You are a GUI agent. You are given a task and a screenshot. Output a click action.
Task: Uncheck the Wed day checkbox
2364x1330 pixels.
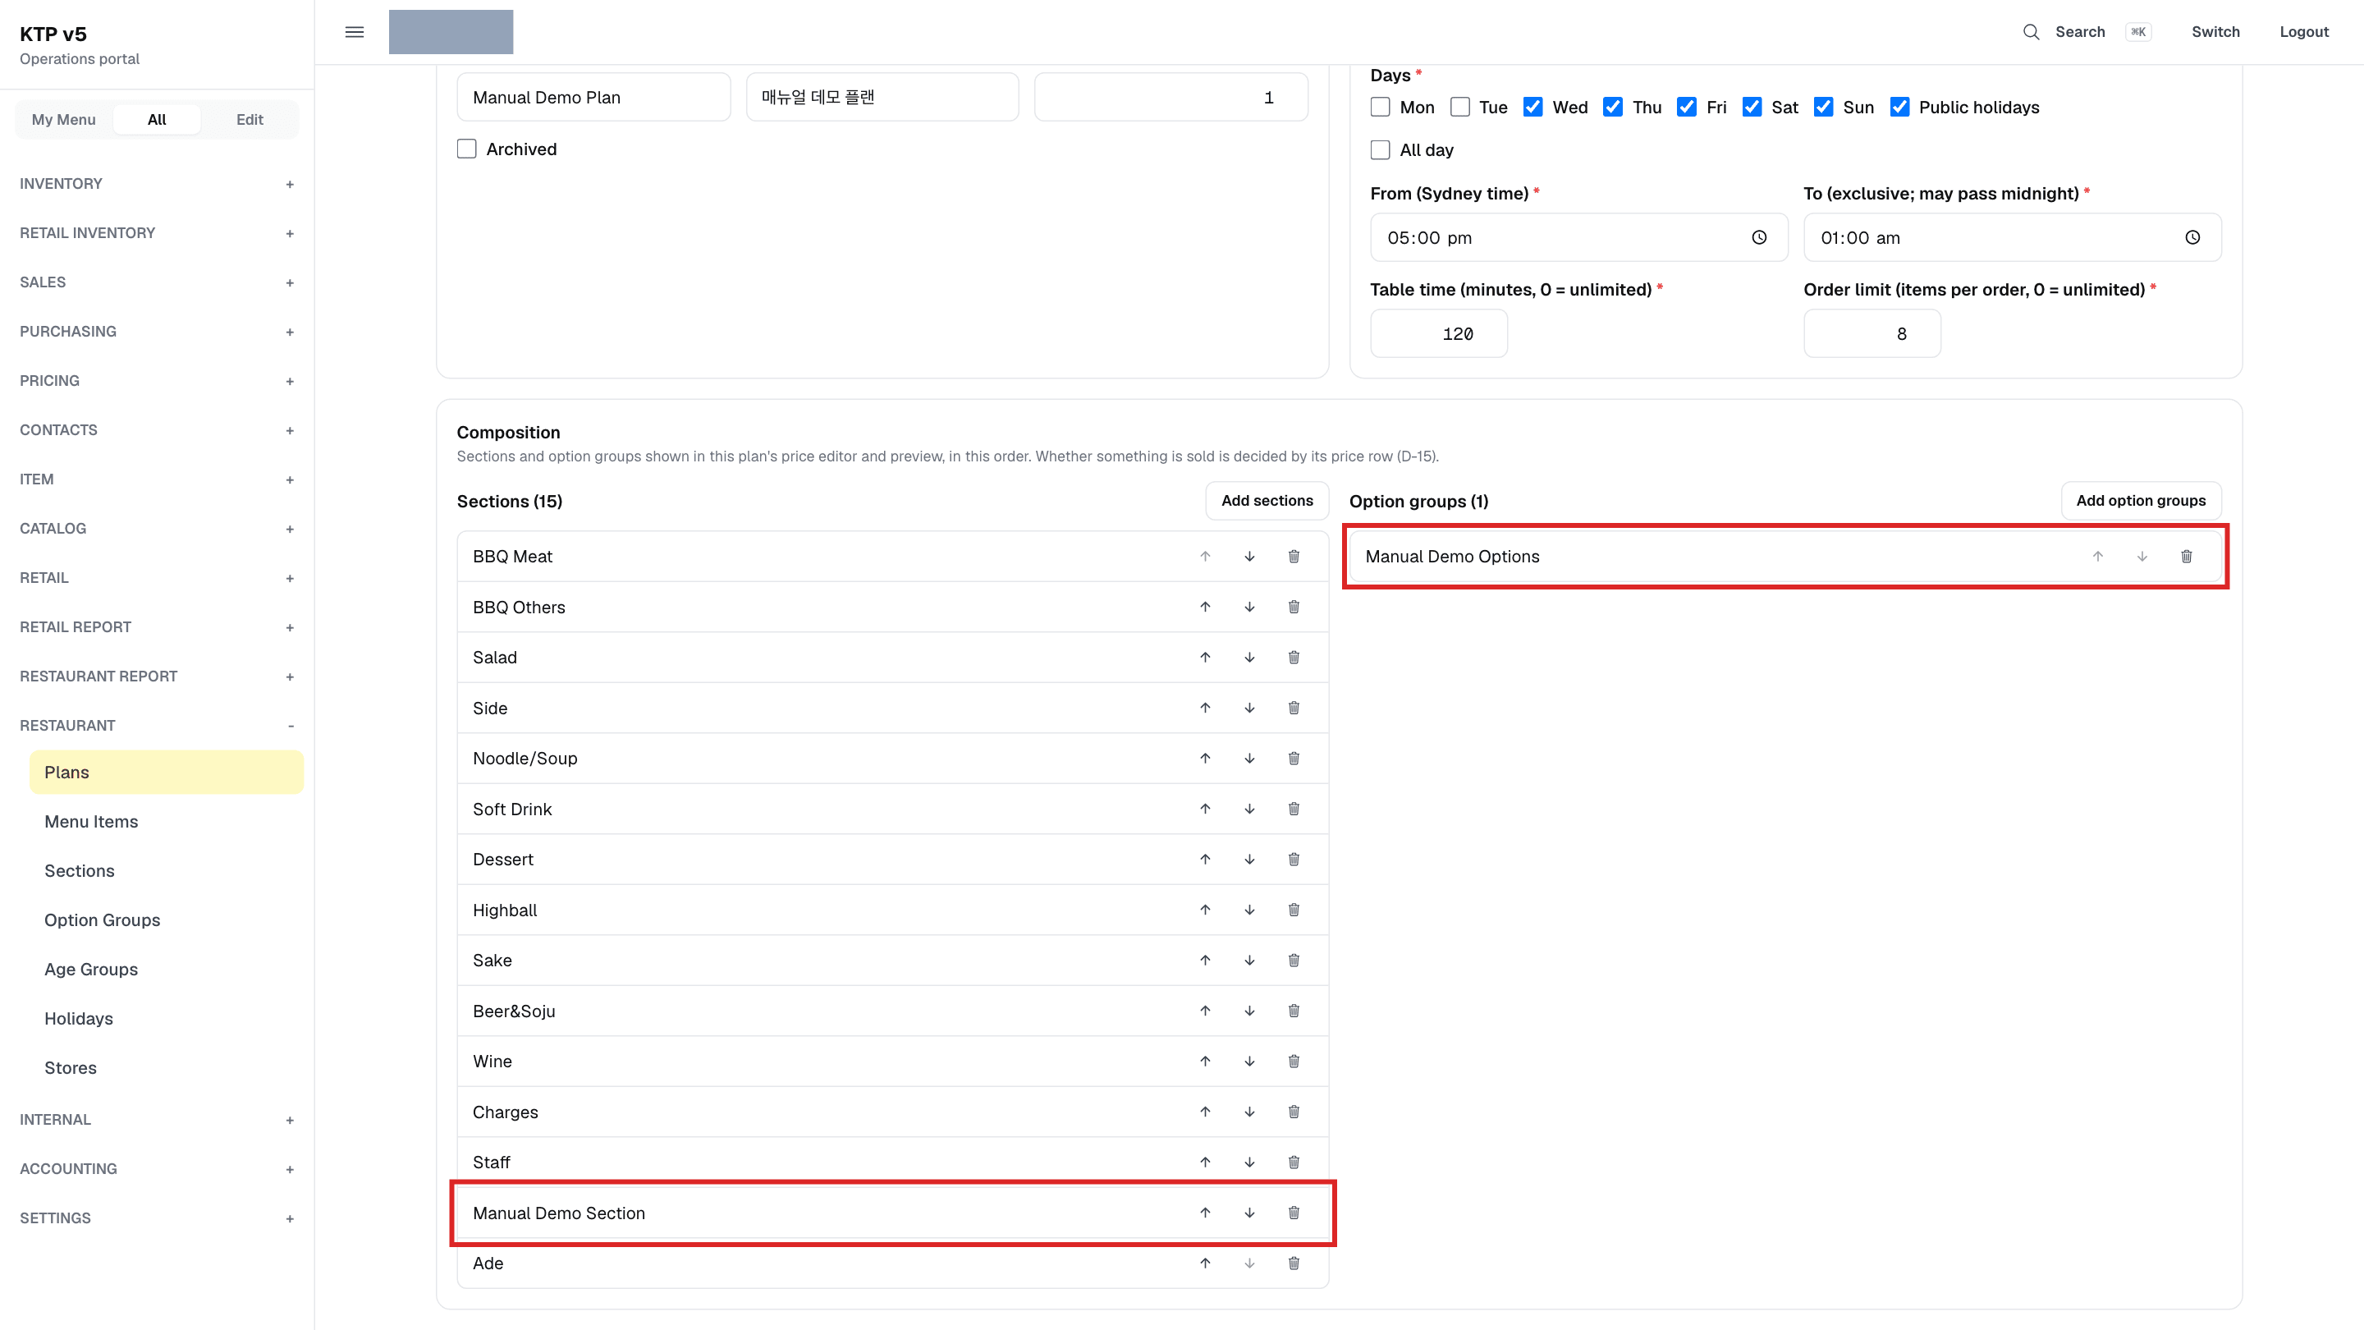click(1532, 108)
